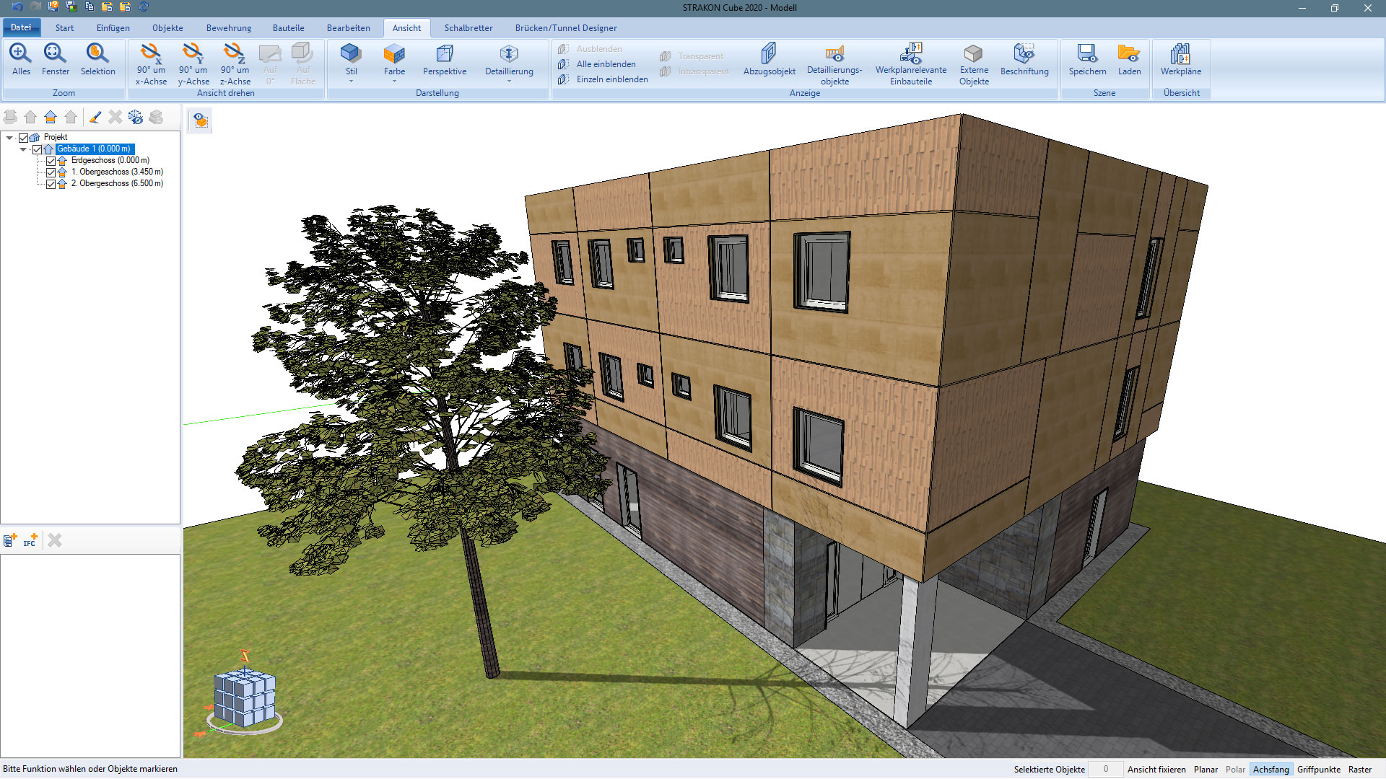Click the add model icon with plus

(x=10, y=540)
